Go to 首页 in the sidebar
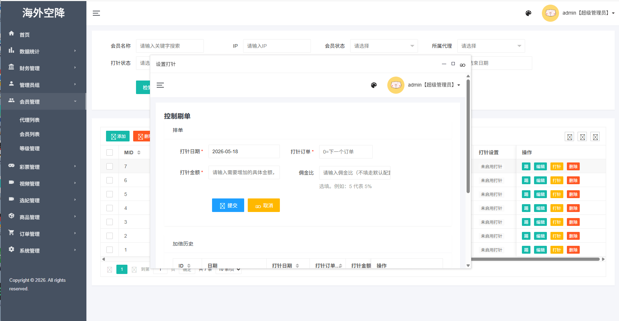 click(x=25, y=35)
